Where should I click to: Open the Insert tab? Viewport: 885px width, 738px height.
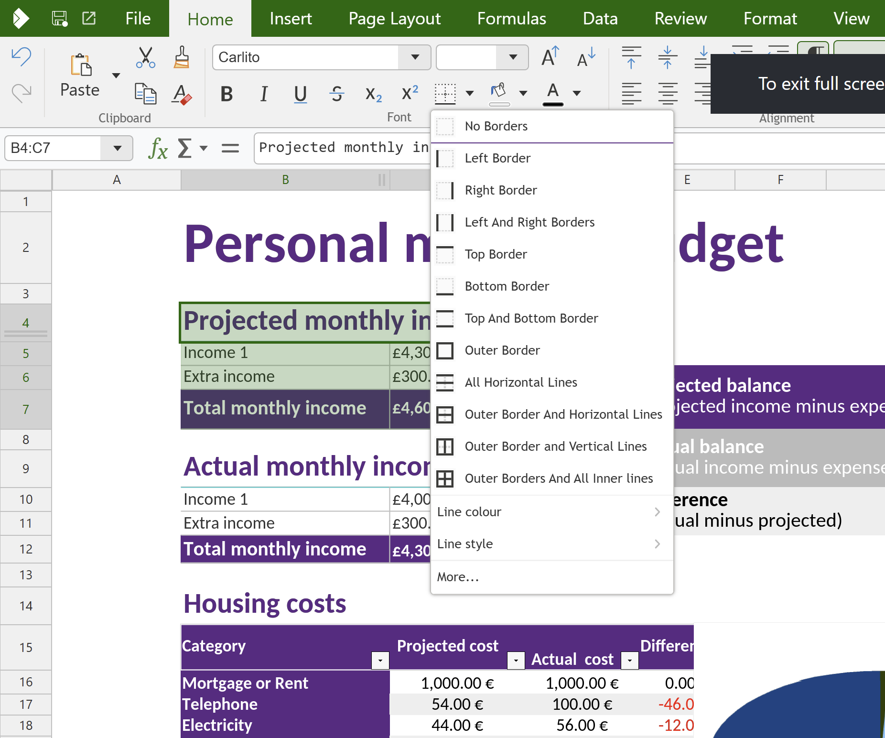point(291,19)
